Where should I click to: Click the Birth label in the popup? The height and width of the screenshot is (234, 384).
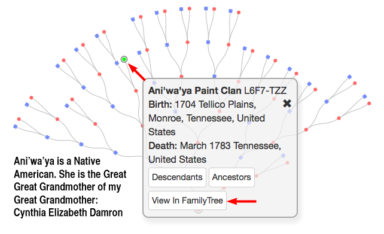160,105
